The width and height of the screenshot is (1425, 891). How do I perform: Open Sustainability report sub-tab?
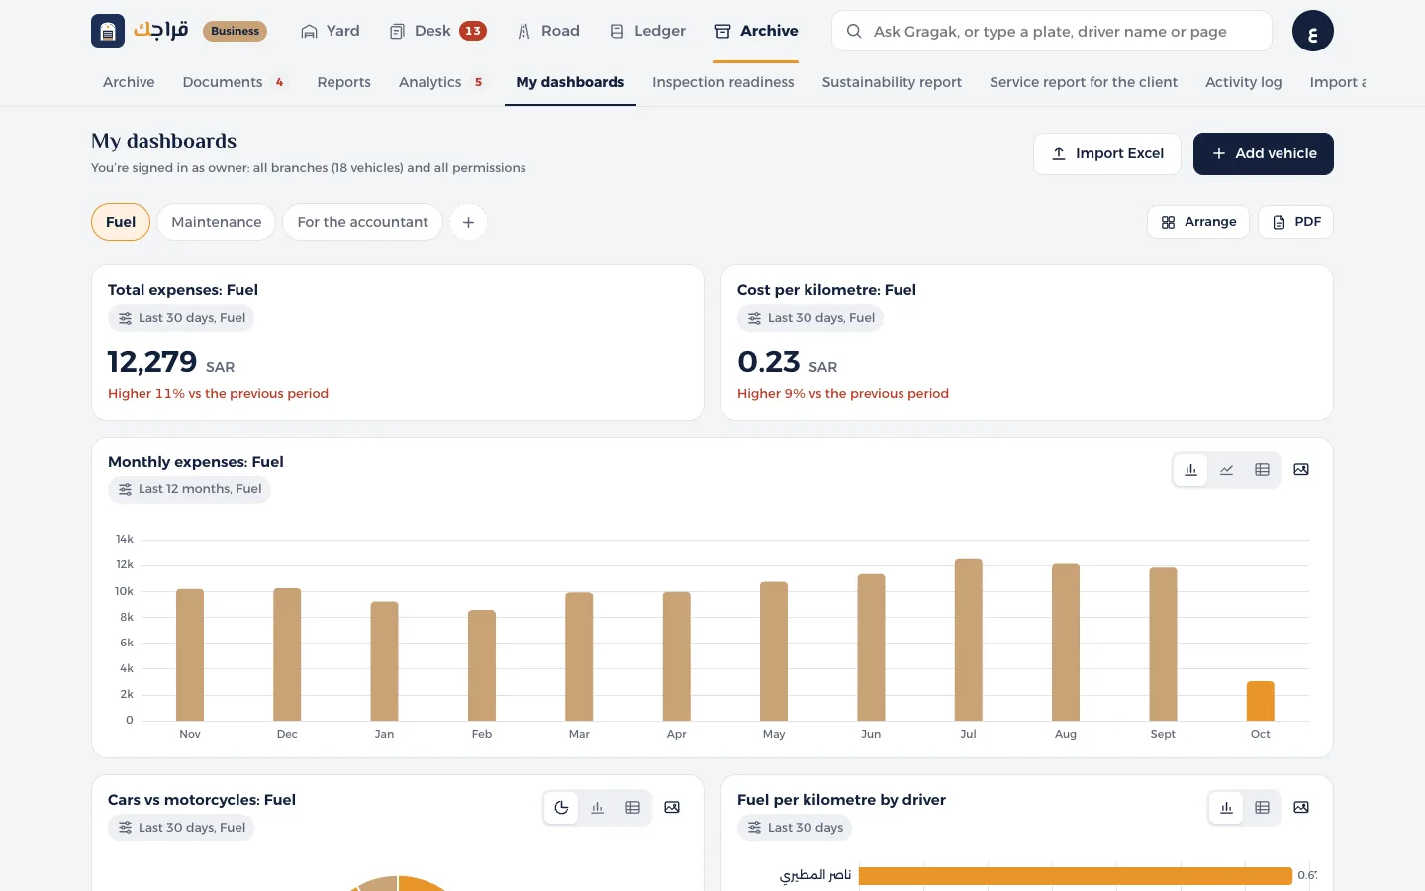click(892, 82)
